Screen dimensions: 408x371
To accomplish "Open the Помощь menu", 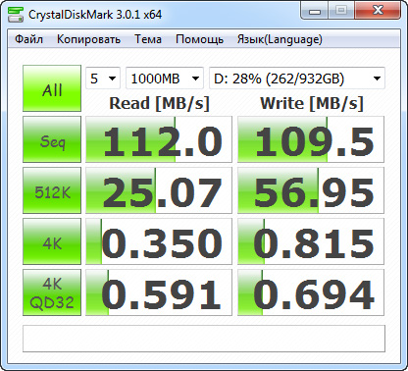I will (199, 39).
